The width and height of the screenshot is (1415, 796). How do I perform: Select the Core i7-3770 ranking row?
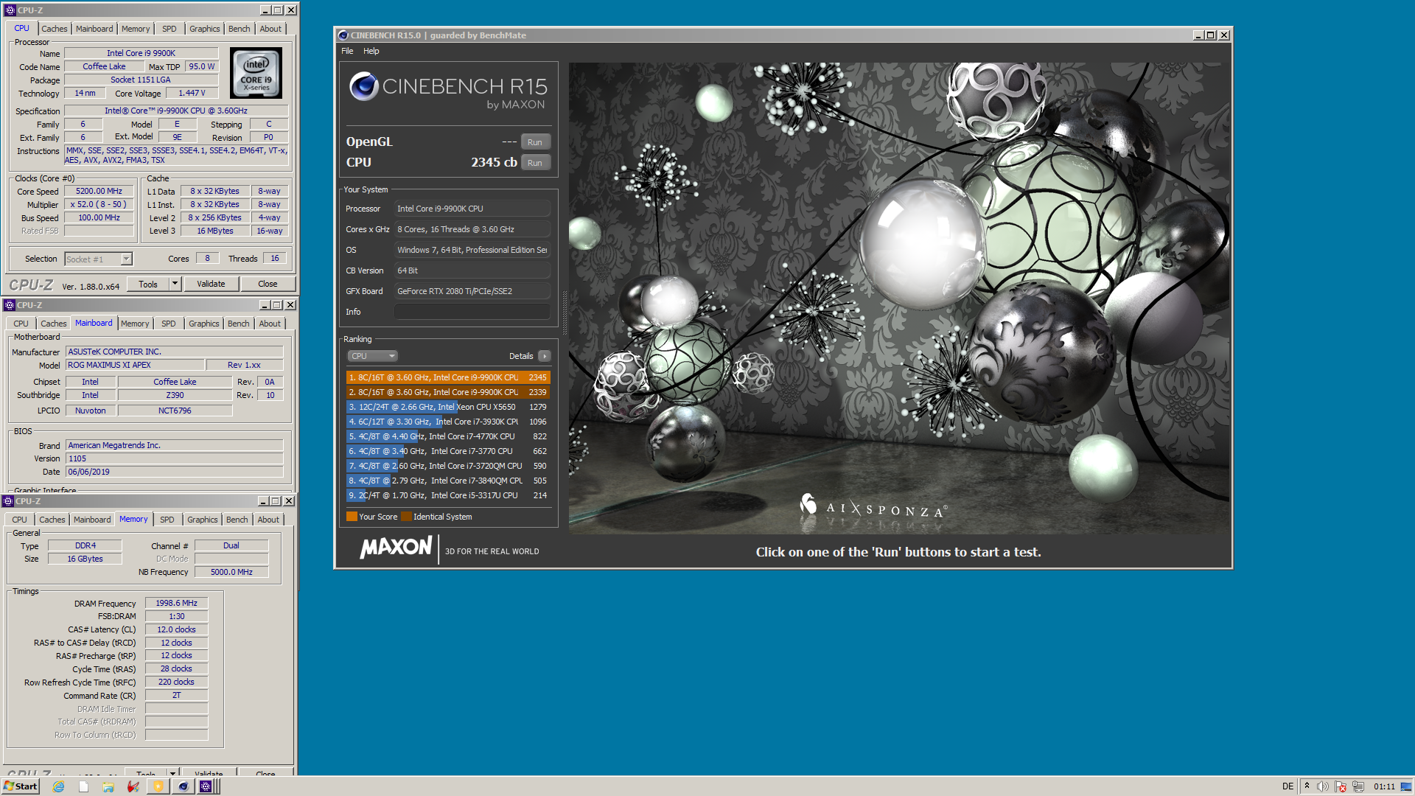448,451
